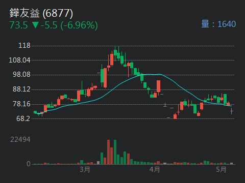Click the last gray cross candlestick

(232, 111)
